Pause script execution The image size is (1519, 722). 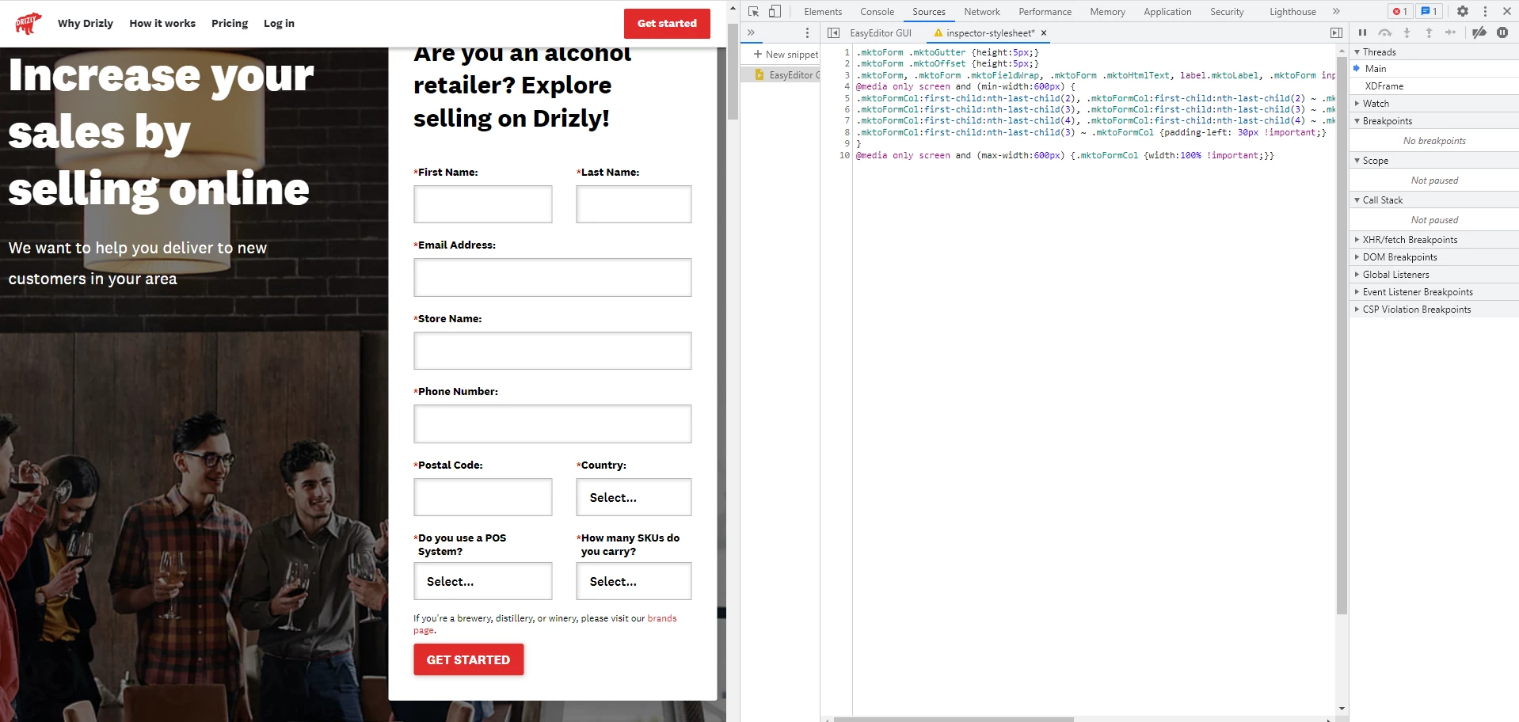click(x=1362, y=32)
